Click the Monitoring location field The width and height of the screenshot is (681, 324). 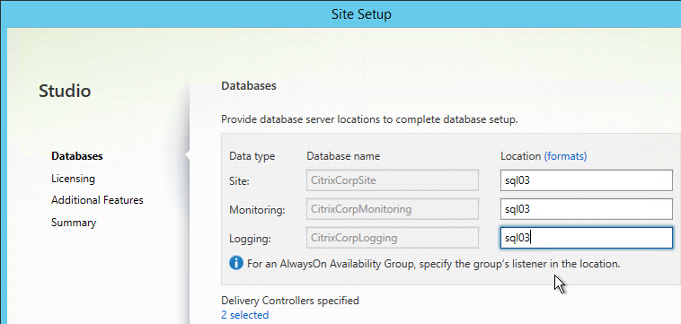click(587, 209)
